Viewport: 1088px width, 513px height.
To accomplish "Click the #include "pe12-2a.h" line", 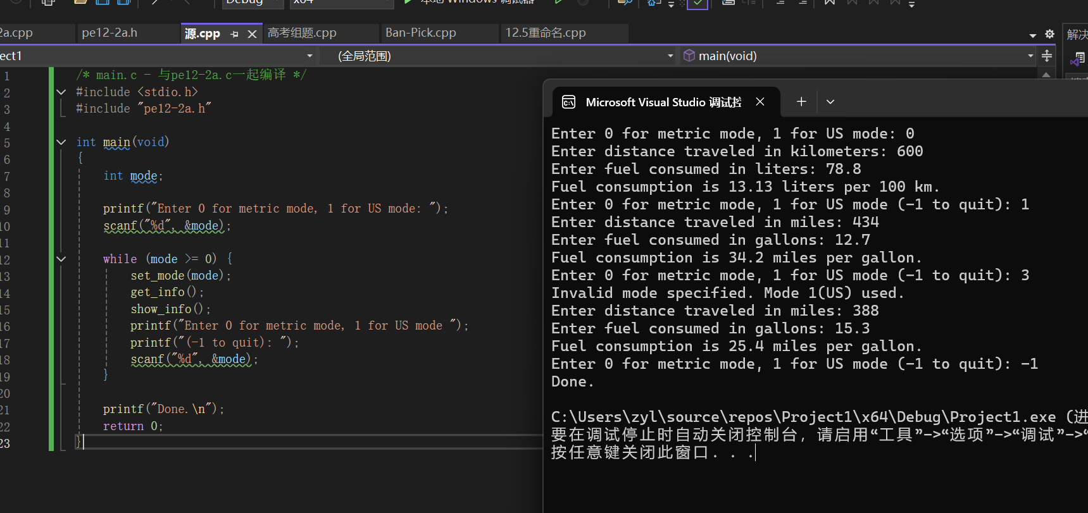I will tap(144, 109).
